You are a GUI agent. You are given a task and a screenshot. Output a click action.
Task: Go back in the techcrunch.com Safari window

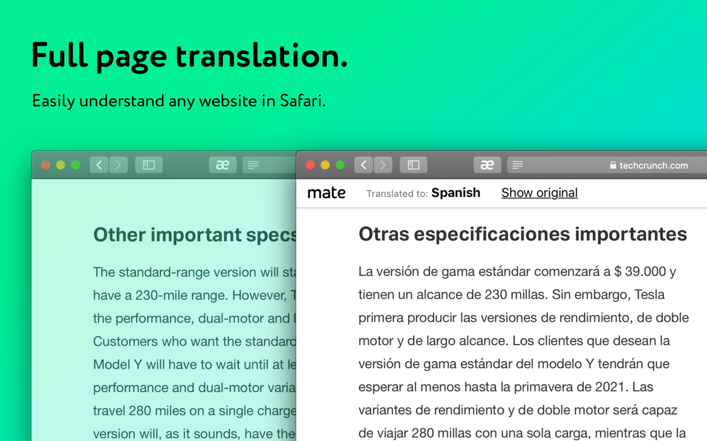click(x=364, y=165)
